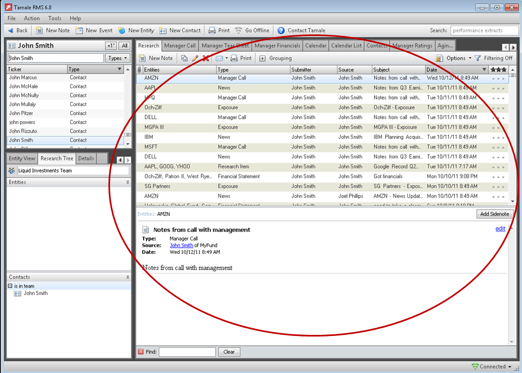This screenshot has width=522, height=373.
Task: Click the Add Sidenote button
Action: [x=494, y=214]
